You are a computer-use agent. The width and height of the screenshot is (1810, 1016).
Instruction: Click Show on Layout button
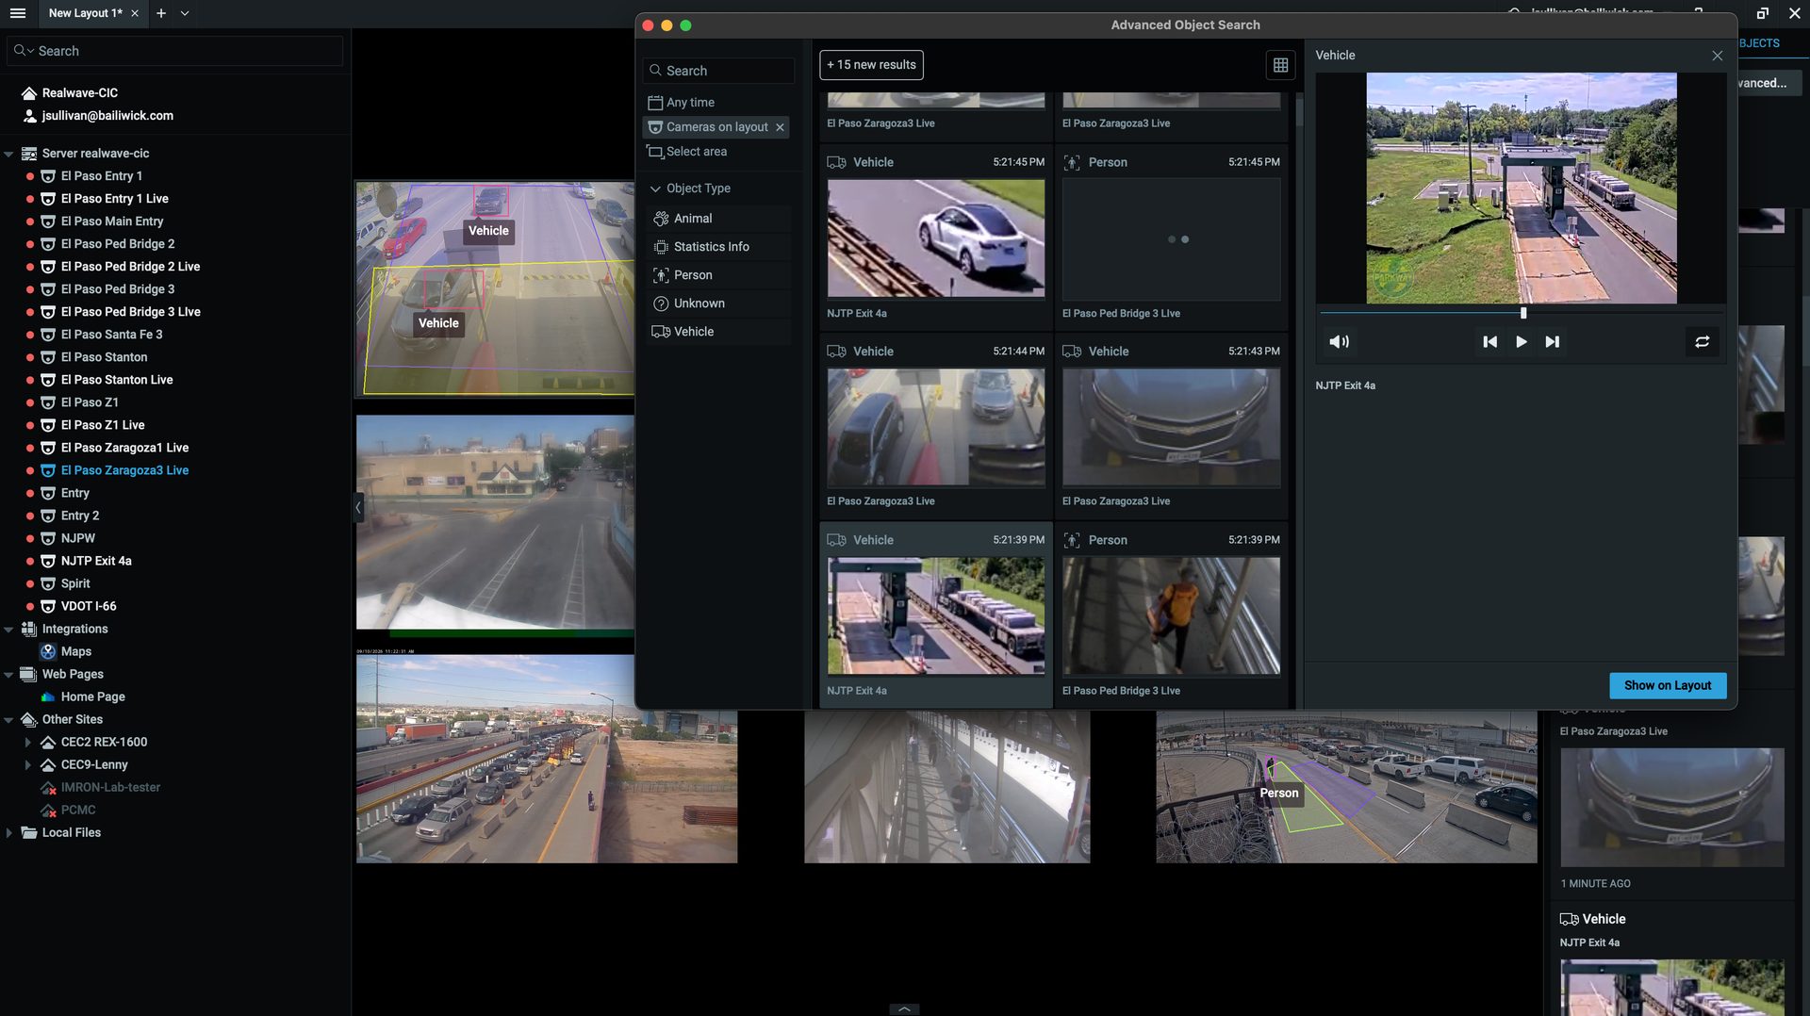[x=1668, y=685]
